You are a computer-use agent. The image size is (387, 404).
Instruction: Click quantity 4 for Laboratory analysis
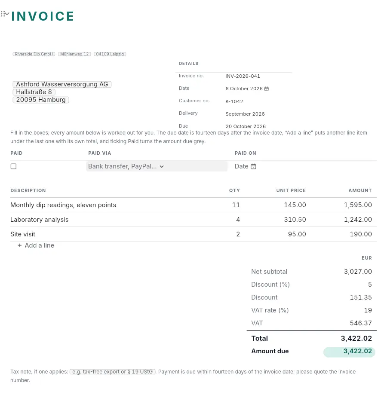(x=238, y=220)
